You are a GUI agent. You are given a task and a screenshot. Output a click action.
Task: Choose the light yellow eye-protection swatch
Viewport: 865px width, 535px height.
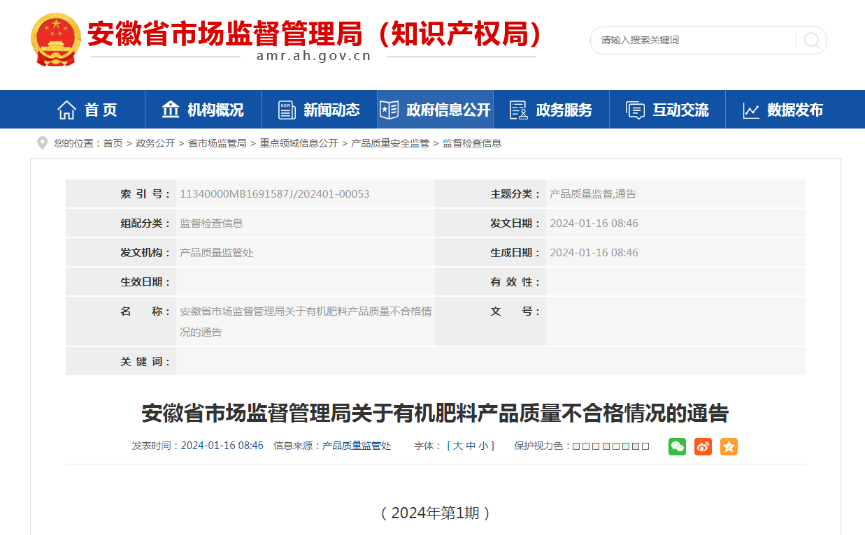coord(585,446)
